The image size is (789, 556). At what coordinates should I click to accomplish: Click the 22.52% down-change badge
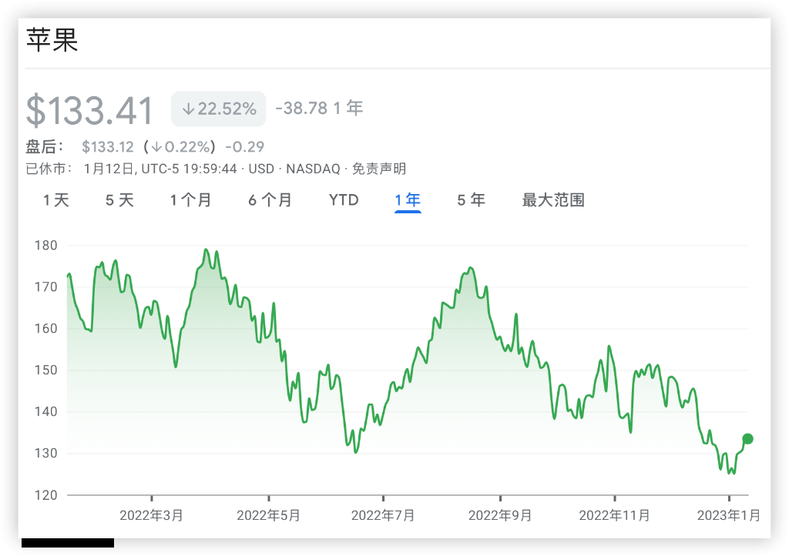tap(219, 109)
